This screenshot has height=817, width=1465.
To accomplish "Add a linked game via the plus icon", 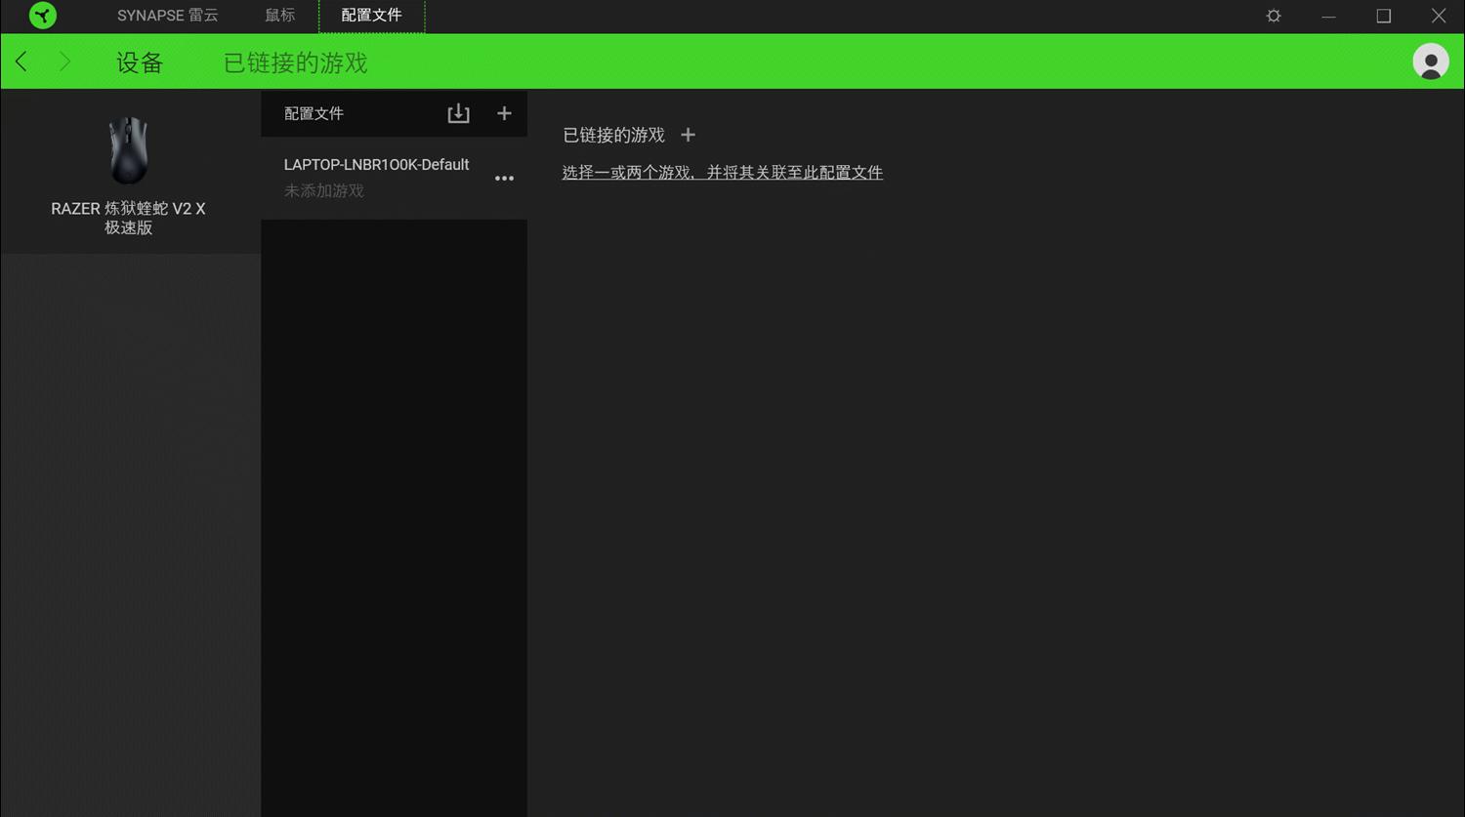I will click(x=689, y=135).
